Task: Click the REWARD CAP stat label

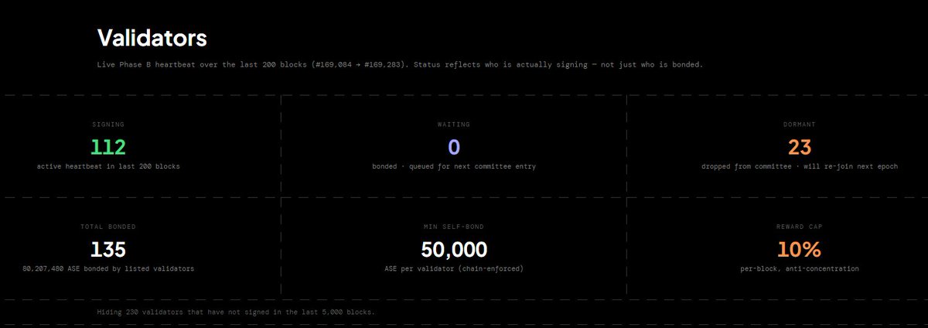Action: [x=799, y=227]
